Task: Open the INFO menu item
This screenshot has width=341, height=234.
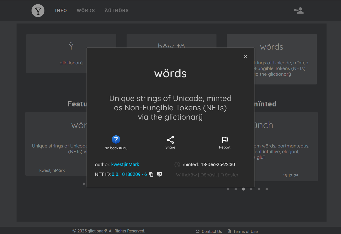Action: click(61, 11)
